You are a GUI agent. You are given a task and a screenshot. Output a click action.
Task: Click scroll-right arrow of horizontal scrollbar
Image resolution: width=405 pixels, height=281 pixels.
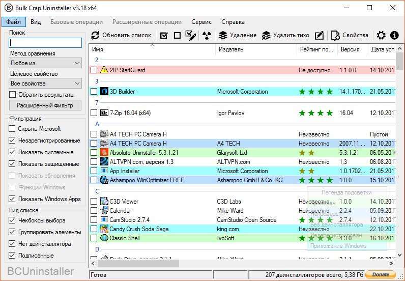click(391, 263)
